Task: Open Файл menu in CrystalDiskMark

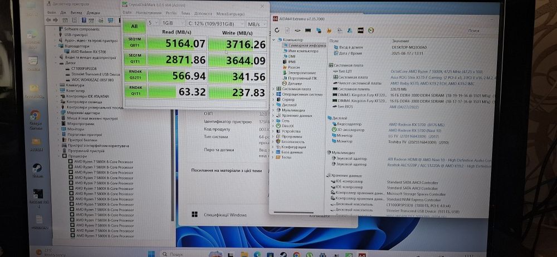Action: [x=127, y=12]
